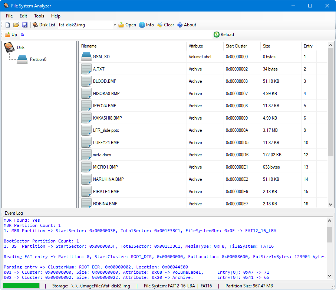Select the GSM_SD filename text
The width and height of the screenshot is (336, 290).
coord(101,57)
